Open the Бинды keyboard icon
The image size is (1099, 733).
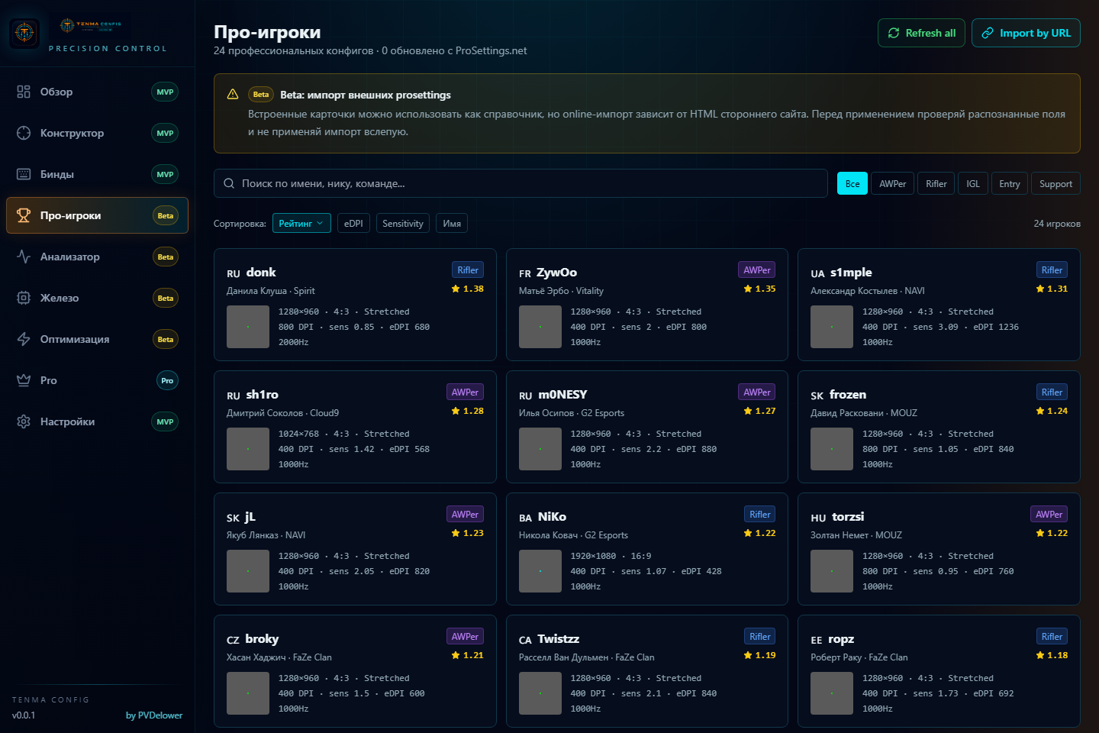coord(24,174)
